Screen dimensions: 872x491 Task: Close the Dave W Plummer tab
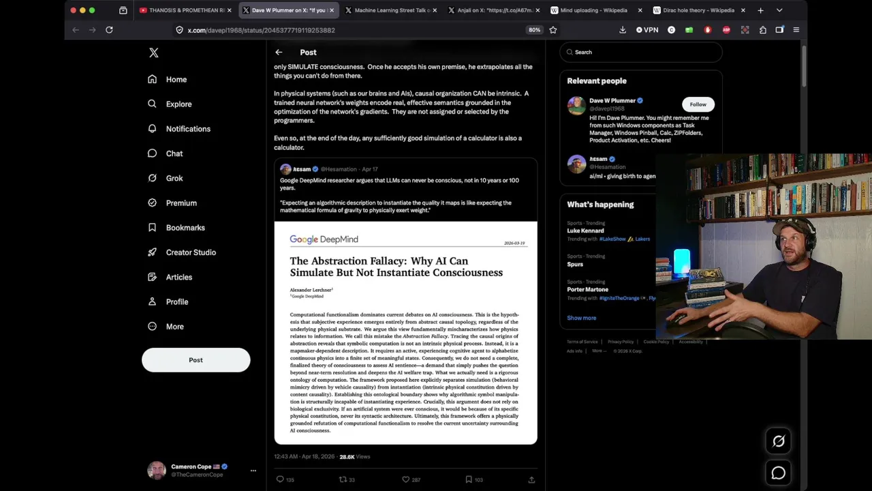(332, 10)
